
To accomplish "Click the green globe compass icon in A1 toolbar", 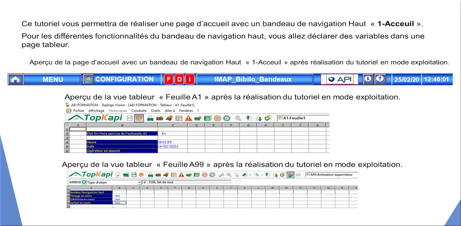I will (227, 118).
